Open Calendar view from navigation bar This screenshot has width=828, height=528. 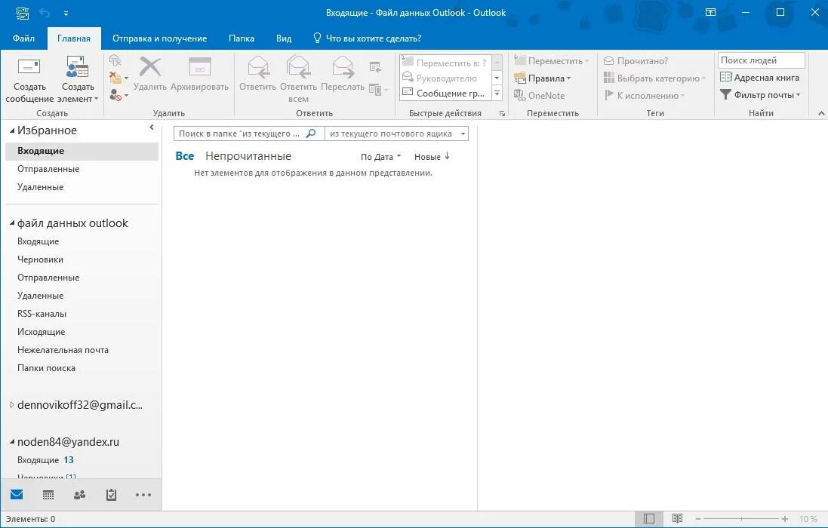click(48, 495)
